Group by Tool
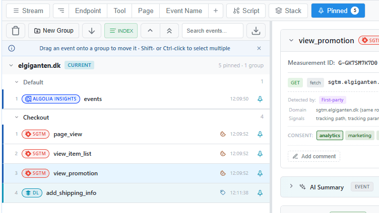 coord(119,11)
